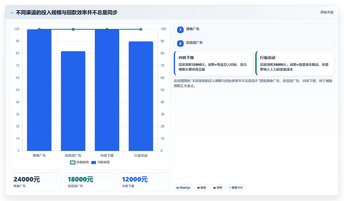
Task: Click the 100 tick on the left axis
Action: tap(17, 29)
